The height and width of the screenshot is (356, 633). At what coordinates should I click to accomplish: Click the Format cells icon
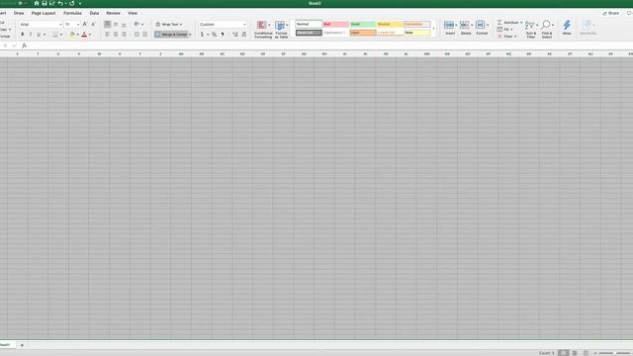(x=481, y=26)
